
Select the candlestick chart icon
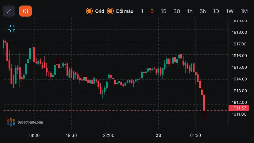point(26,11)
